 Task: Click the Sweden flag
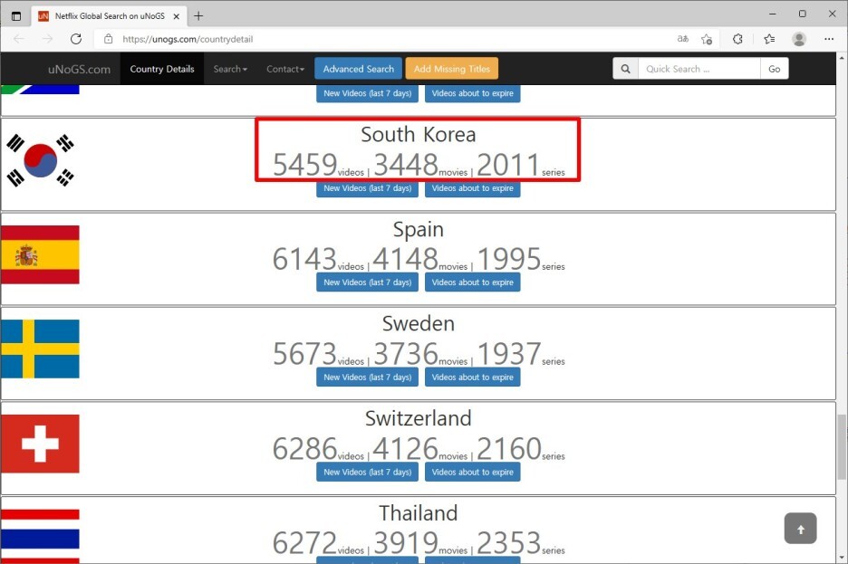pos(40,349)
